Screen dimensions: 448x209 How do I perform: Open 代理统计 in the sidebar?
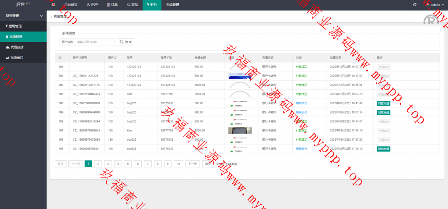[16, 47]
